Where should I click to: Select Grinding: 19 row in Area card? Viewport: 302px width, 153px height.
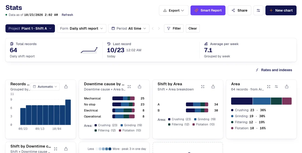[248, 116]
